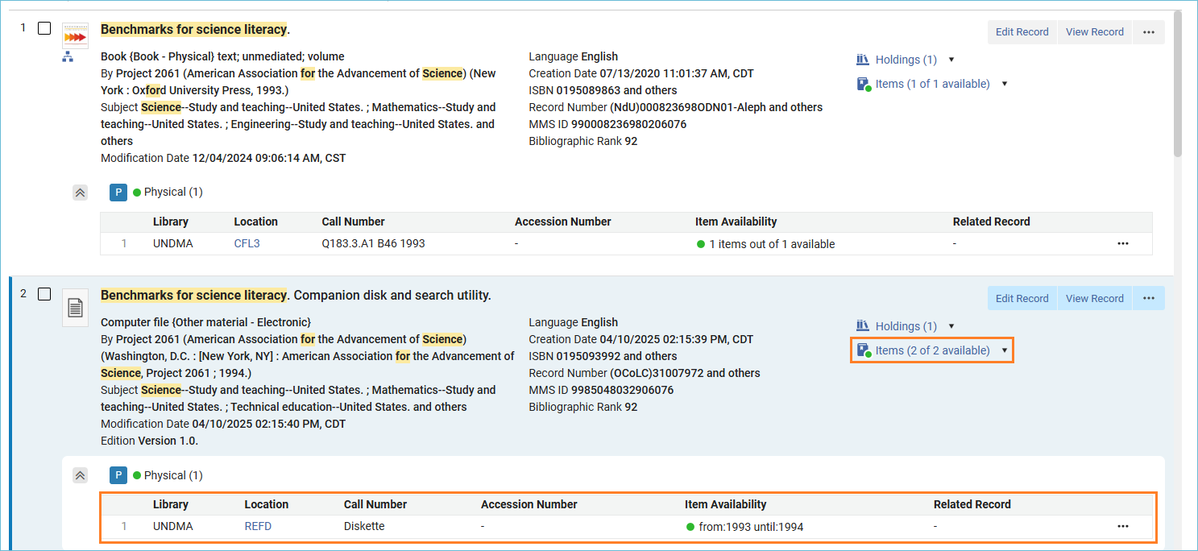Expand Items (2 of 2 available) dropdown arrow

tap(1004, 350)
